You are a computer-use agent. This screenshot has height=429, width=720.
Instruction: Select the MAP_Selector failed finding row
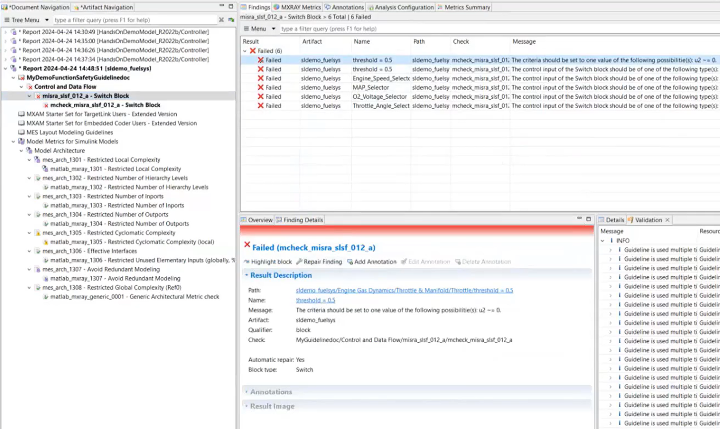(480, 87)
